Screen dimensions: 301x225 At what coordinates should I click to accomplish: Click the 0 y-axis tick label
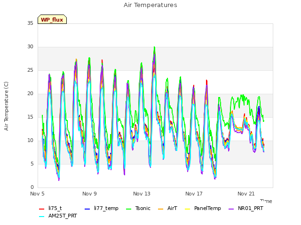pos(32,187)
